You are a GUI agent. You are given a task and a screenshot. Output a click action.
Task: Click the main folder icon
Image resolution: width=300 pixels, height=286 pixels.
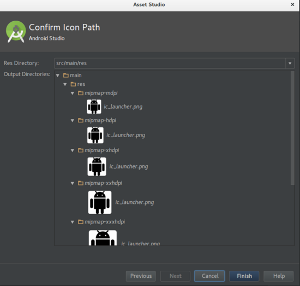tap(66, 76)
